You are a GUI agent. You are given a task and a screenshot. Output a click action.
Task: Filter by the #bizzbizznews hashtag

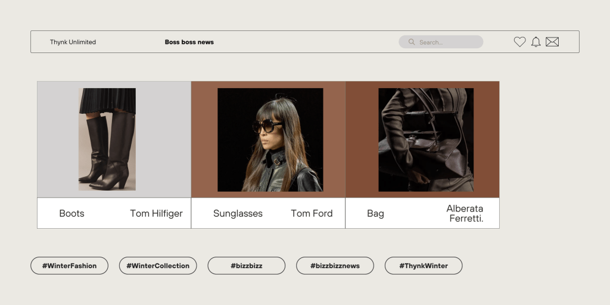[x=335, y=266]
